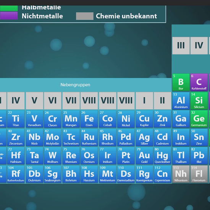Image resolution: width=210 pixels, height=210 pixels.
Task: Select the Thallium (Tl) tile
Action: (x=181, y=156)
